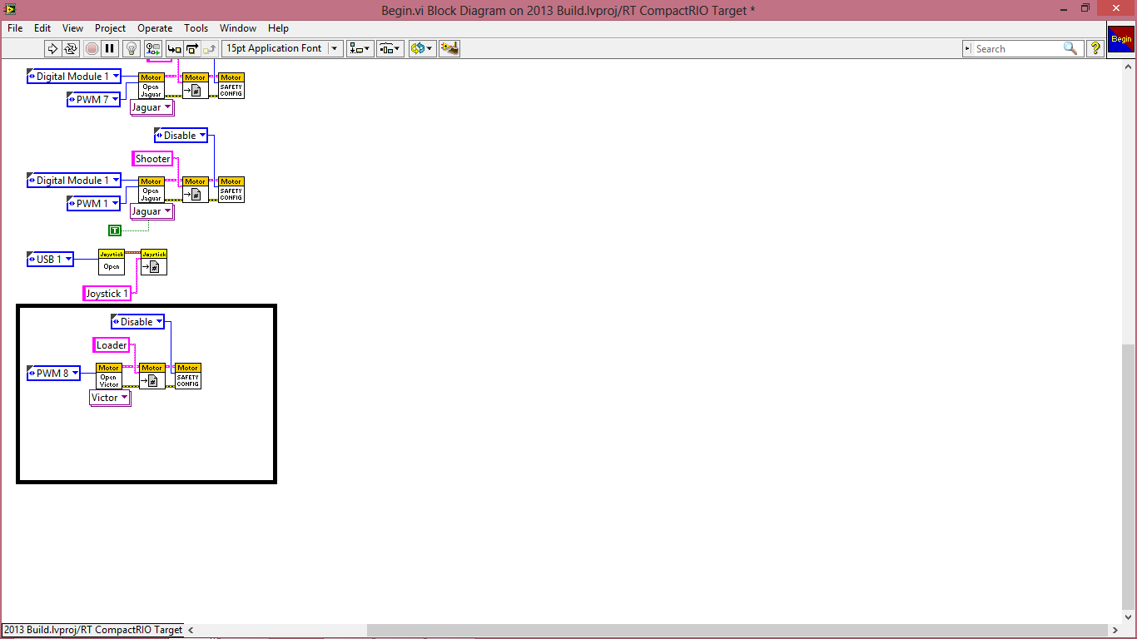1137x639 pixels.
Task: Open the View menu
Action: [72, 28]
